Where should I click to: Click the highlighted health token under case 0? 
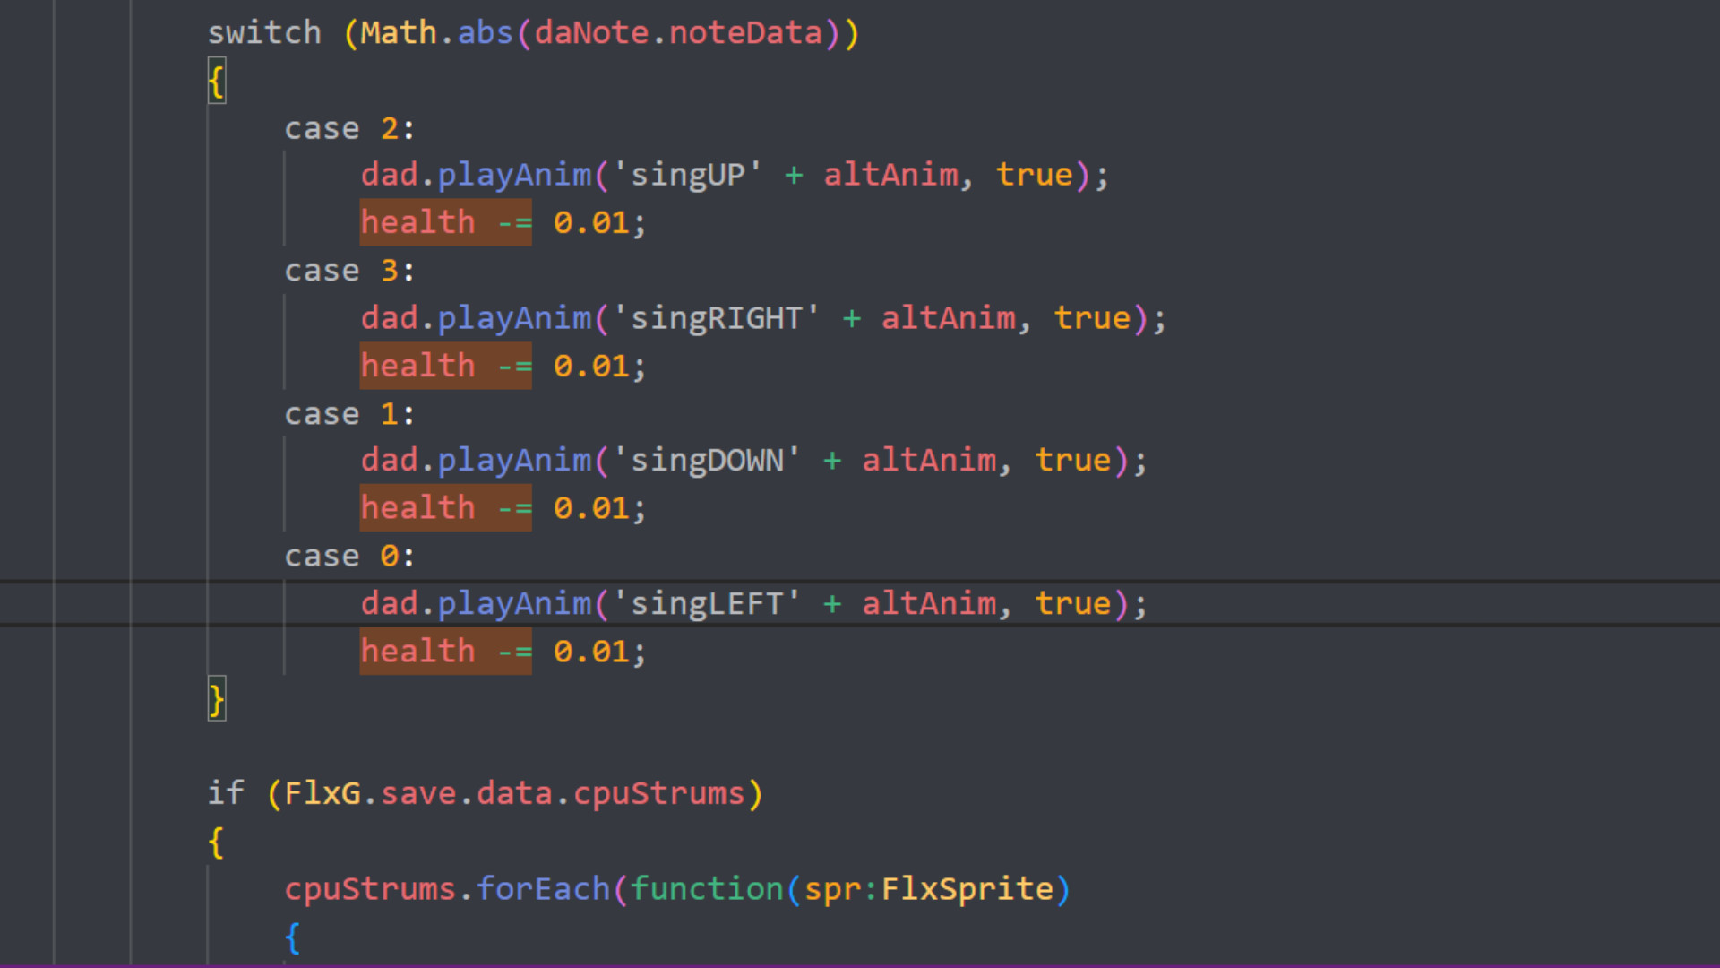pyautogui.click(x=417, y=651)
